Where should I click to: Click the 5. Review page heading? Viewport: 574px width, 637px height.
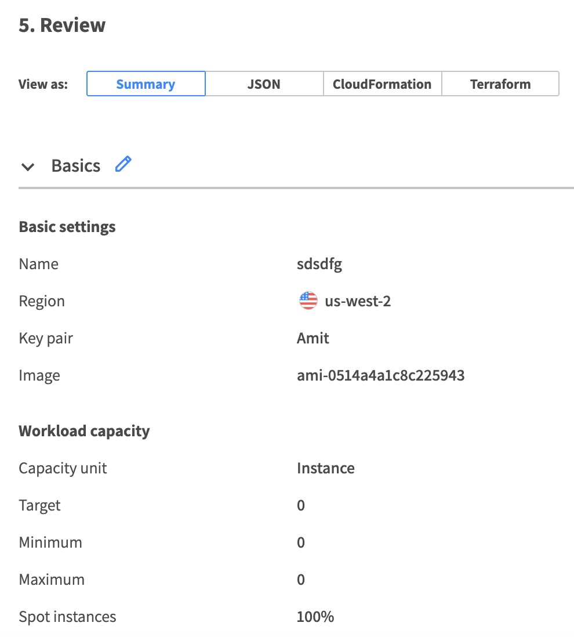click(x=62, y=26)
